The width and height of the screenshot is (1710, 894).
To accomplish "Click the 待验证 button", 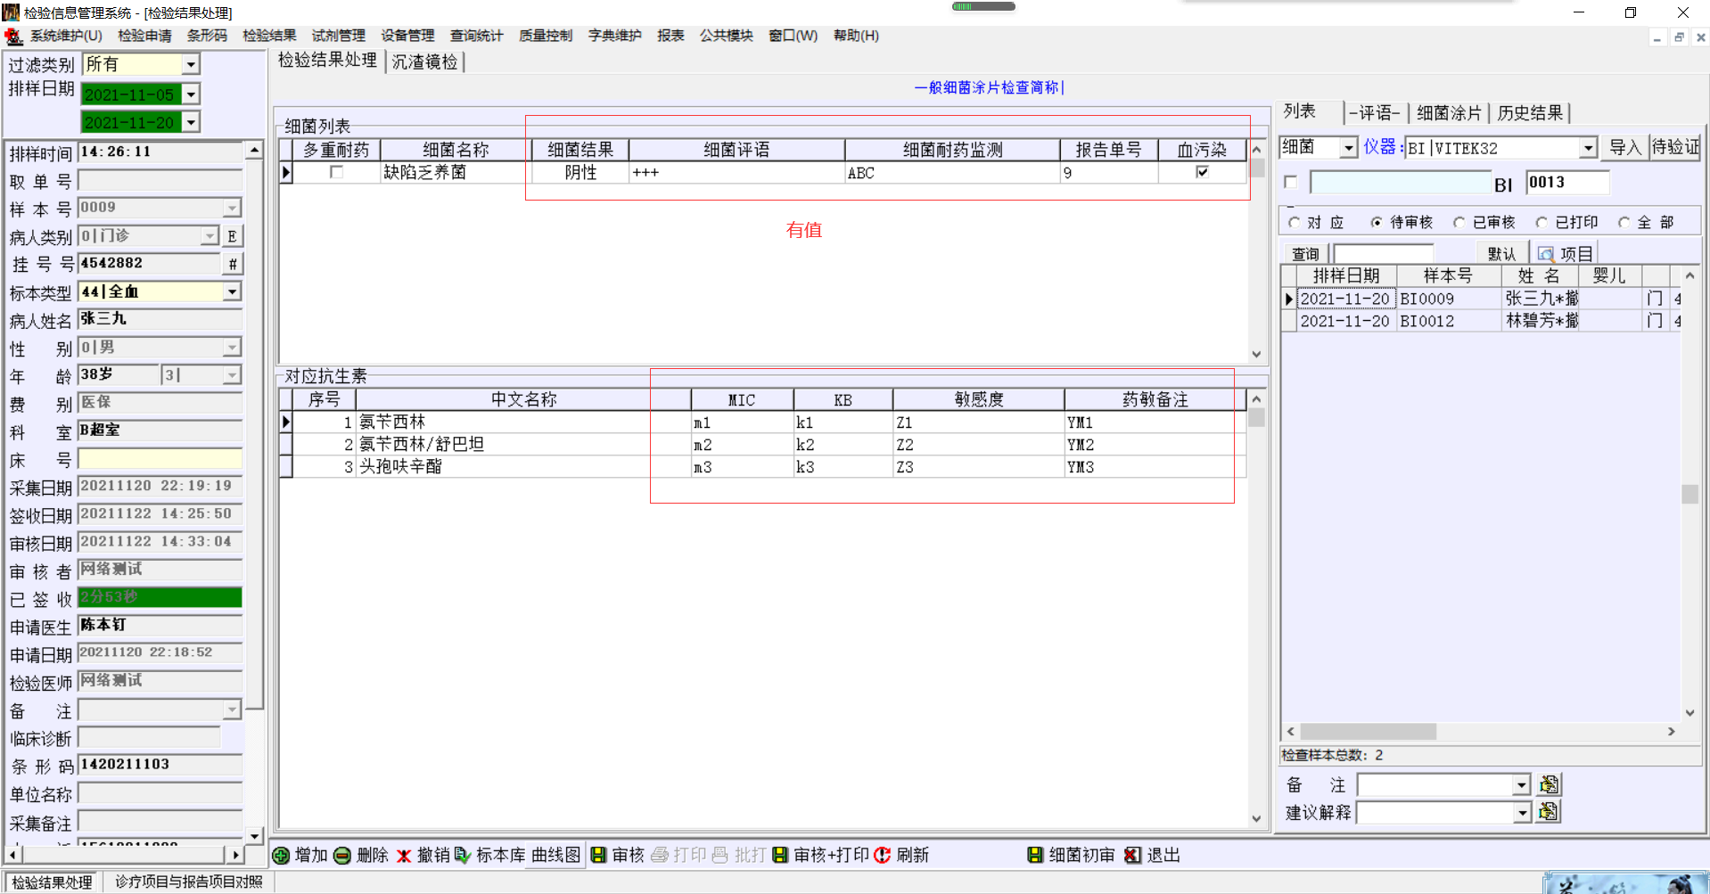I will tap(1675, 147).
